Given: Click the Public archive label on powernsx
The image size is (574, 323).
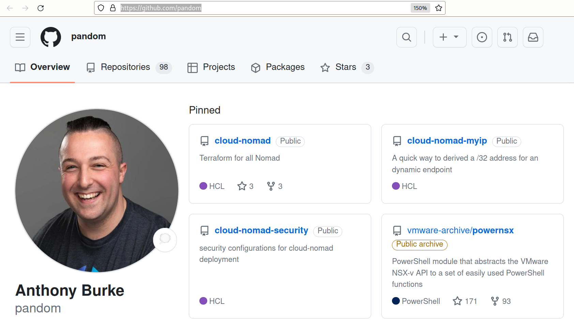Looking at the screenshot, I should click(x=420, y=244).
